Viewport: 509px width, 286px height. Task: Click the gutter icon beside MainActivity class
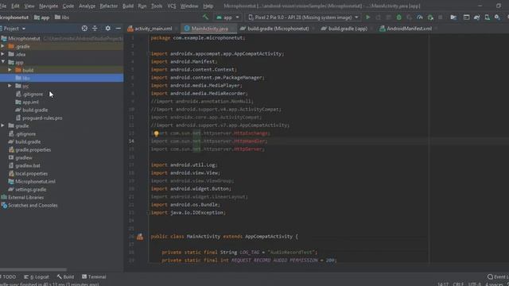(x=140, y=237)
